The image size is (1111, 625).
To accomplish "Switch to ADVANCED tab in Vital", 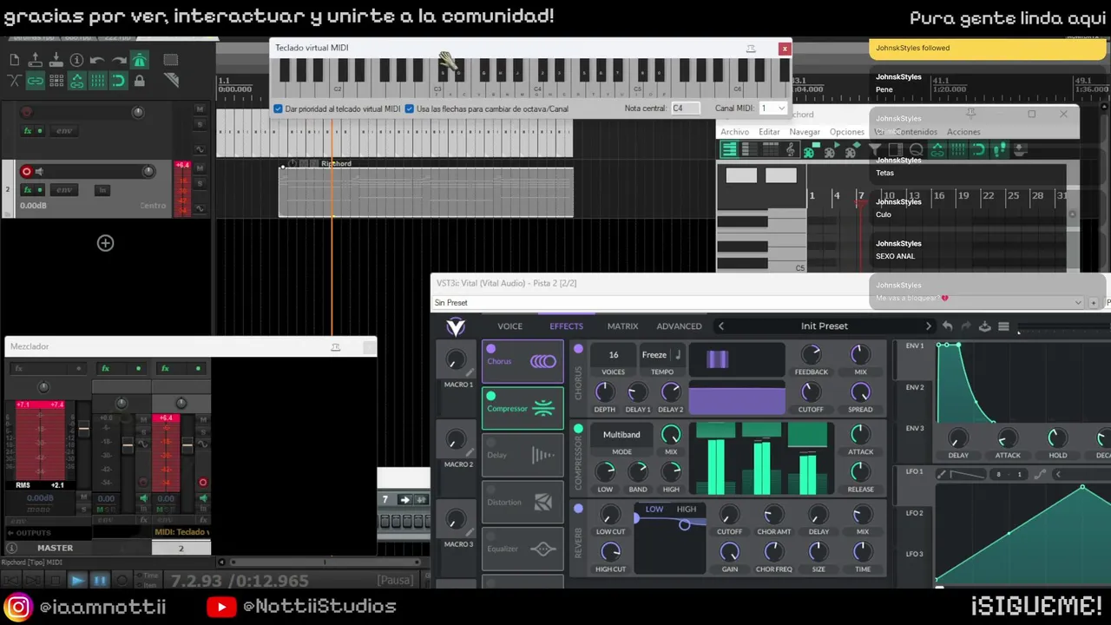I will pos(679,326).
